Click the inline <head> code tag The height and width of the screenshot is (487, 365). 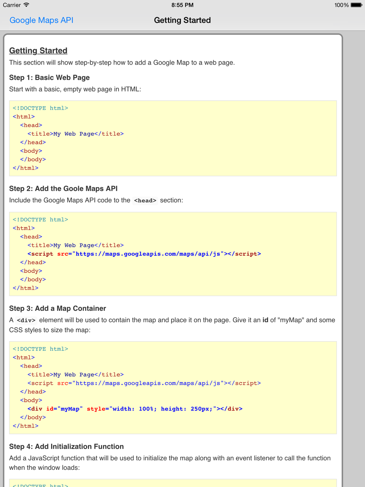[145, 200]
